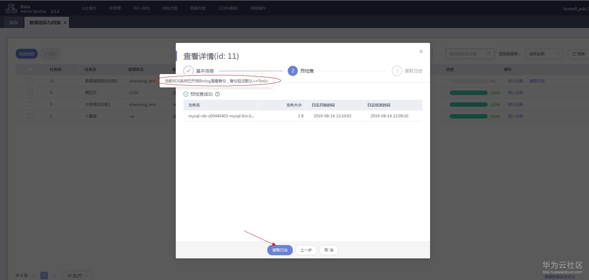
Task: Check the checkbox for task ID 11
Action: point(30,81)
